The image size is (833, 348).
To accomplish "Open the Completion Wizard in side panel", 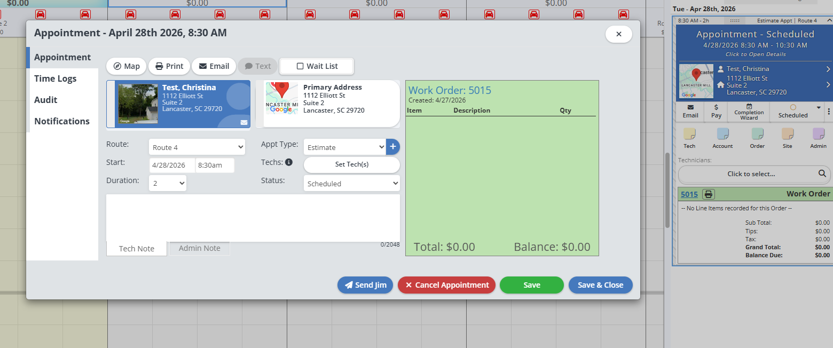I will pos(749,112).
